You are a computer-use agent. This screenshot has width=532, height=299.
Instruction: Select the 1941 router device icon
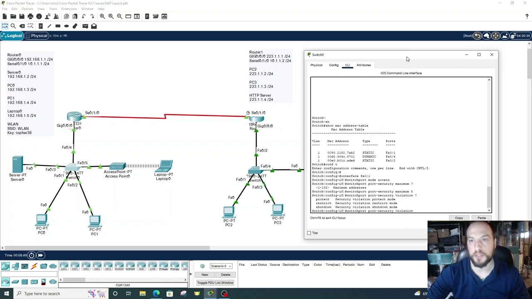click(x=86, y=266)
